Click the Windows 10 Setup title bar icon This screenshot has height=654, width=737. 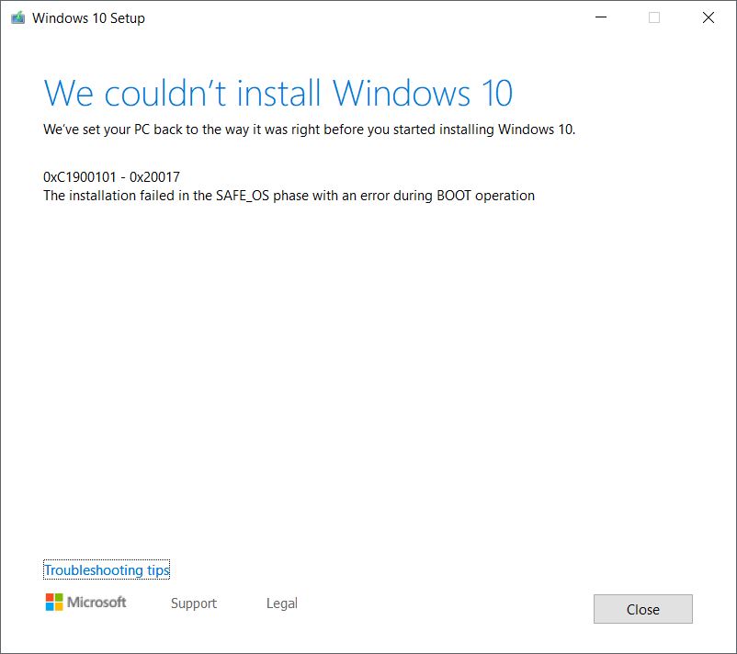(17, 17)
